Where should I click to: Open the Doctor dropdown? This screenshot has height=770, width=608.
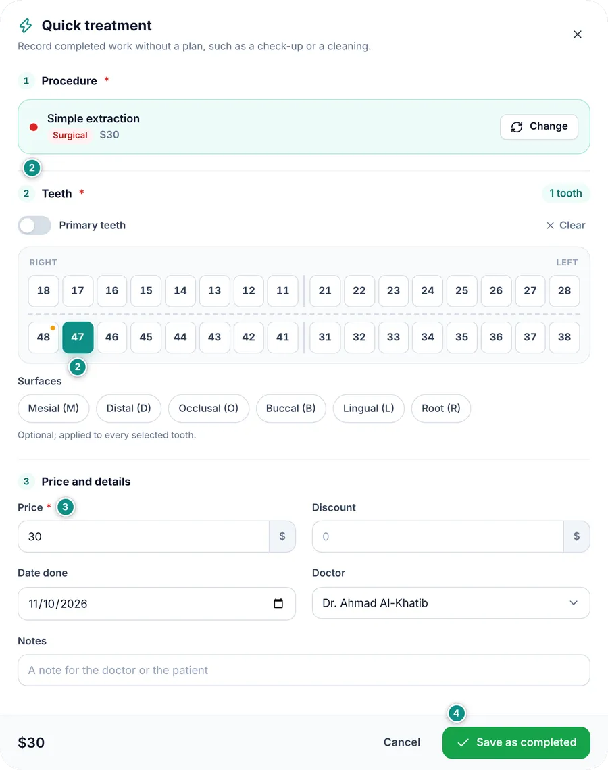(451, 603)
